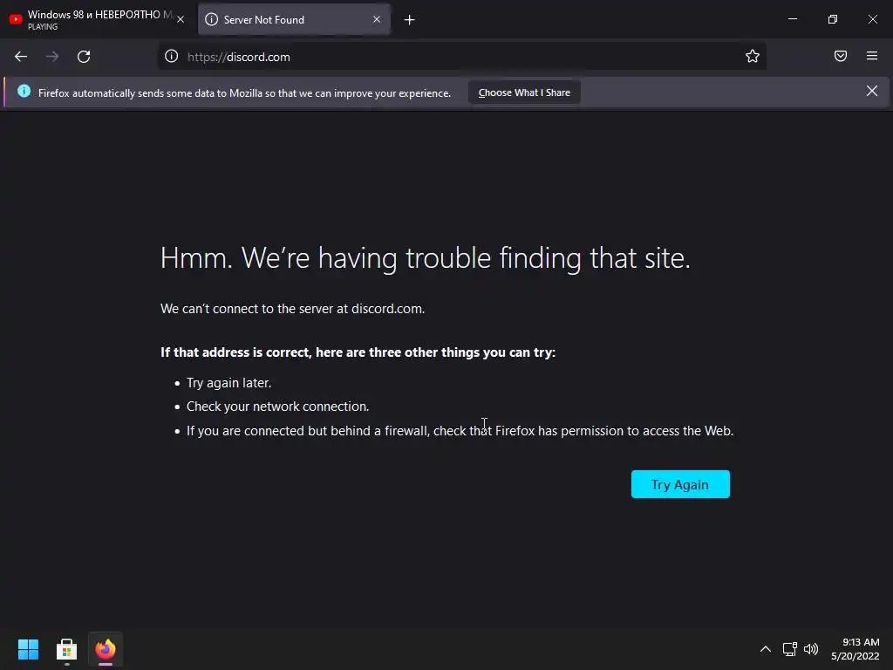
Task: Click Choose What I Share button
Action: [x=524, y=92]
